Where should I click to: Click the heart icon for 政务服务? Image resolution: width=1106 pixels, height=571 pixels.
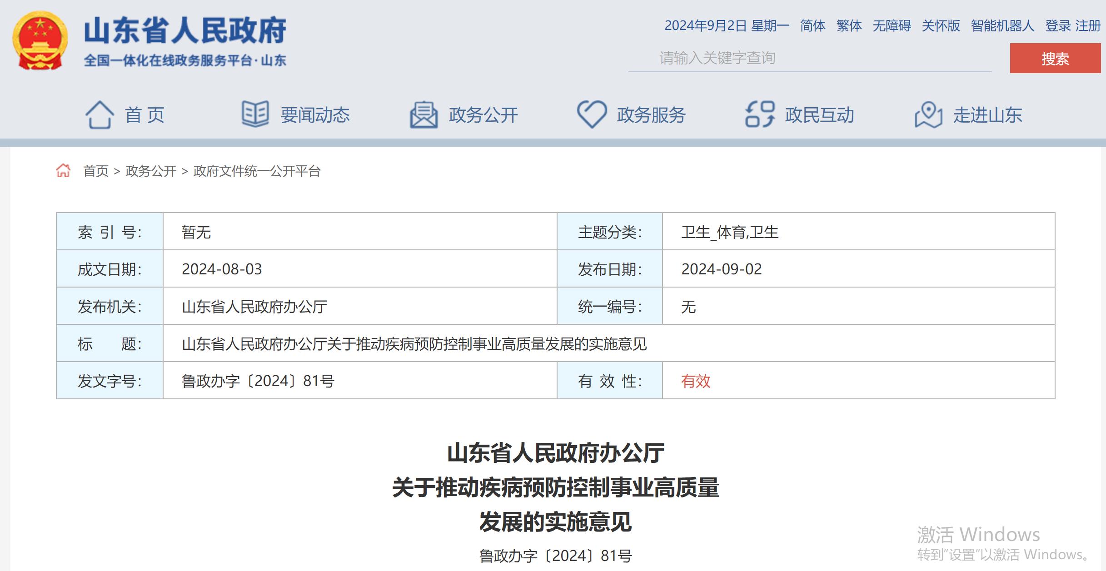click(592, 114)
